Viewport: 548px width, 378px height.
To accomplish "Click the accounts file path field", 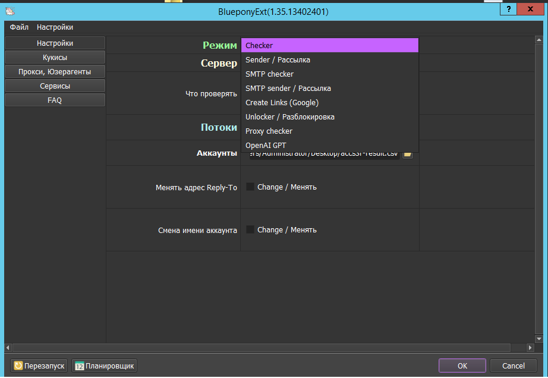I will (325, 155).
